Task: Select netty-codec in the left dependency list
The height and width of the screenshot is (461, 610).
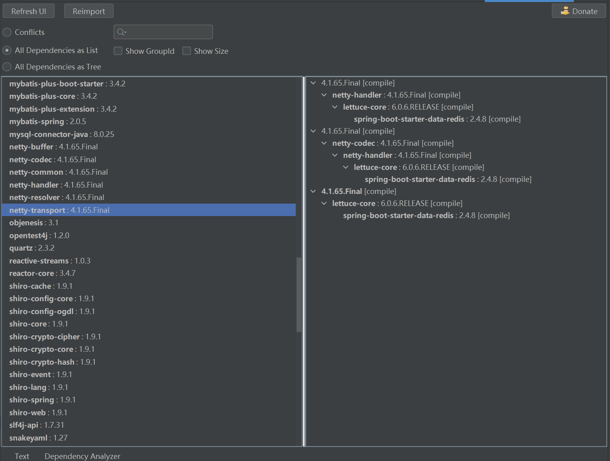Action: coord(149,159)
